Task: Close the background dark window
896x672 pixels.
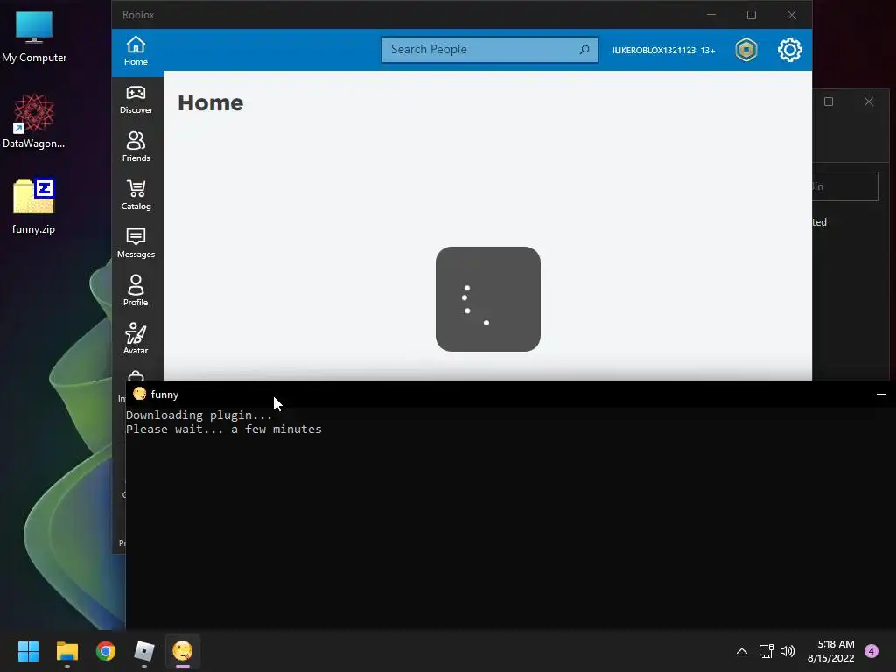Action: point(869,101)
